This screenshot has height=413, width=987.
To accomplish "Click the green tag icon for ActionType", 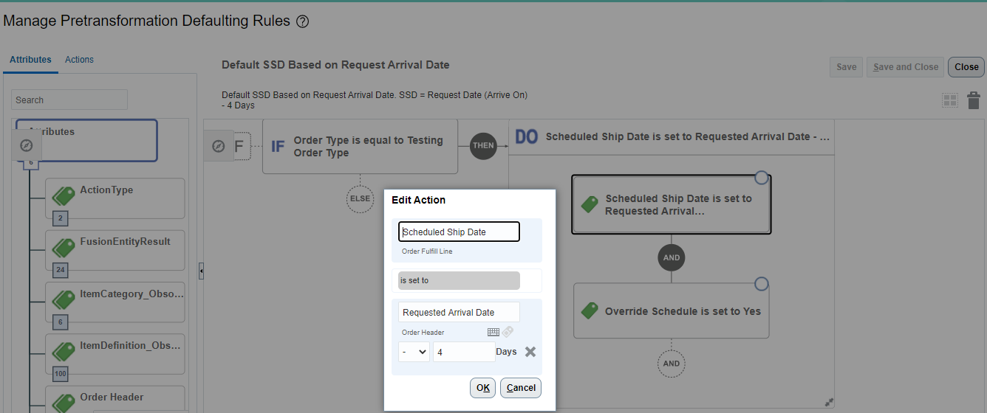I will [64, 195].
